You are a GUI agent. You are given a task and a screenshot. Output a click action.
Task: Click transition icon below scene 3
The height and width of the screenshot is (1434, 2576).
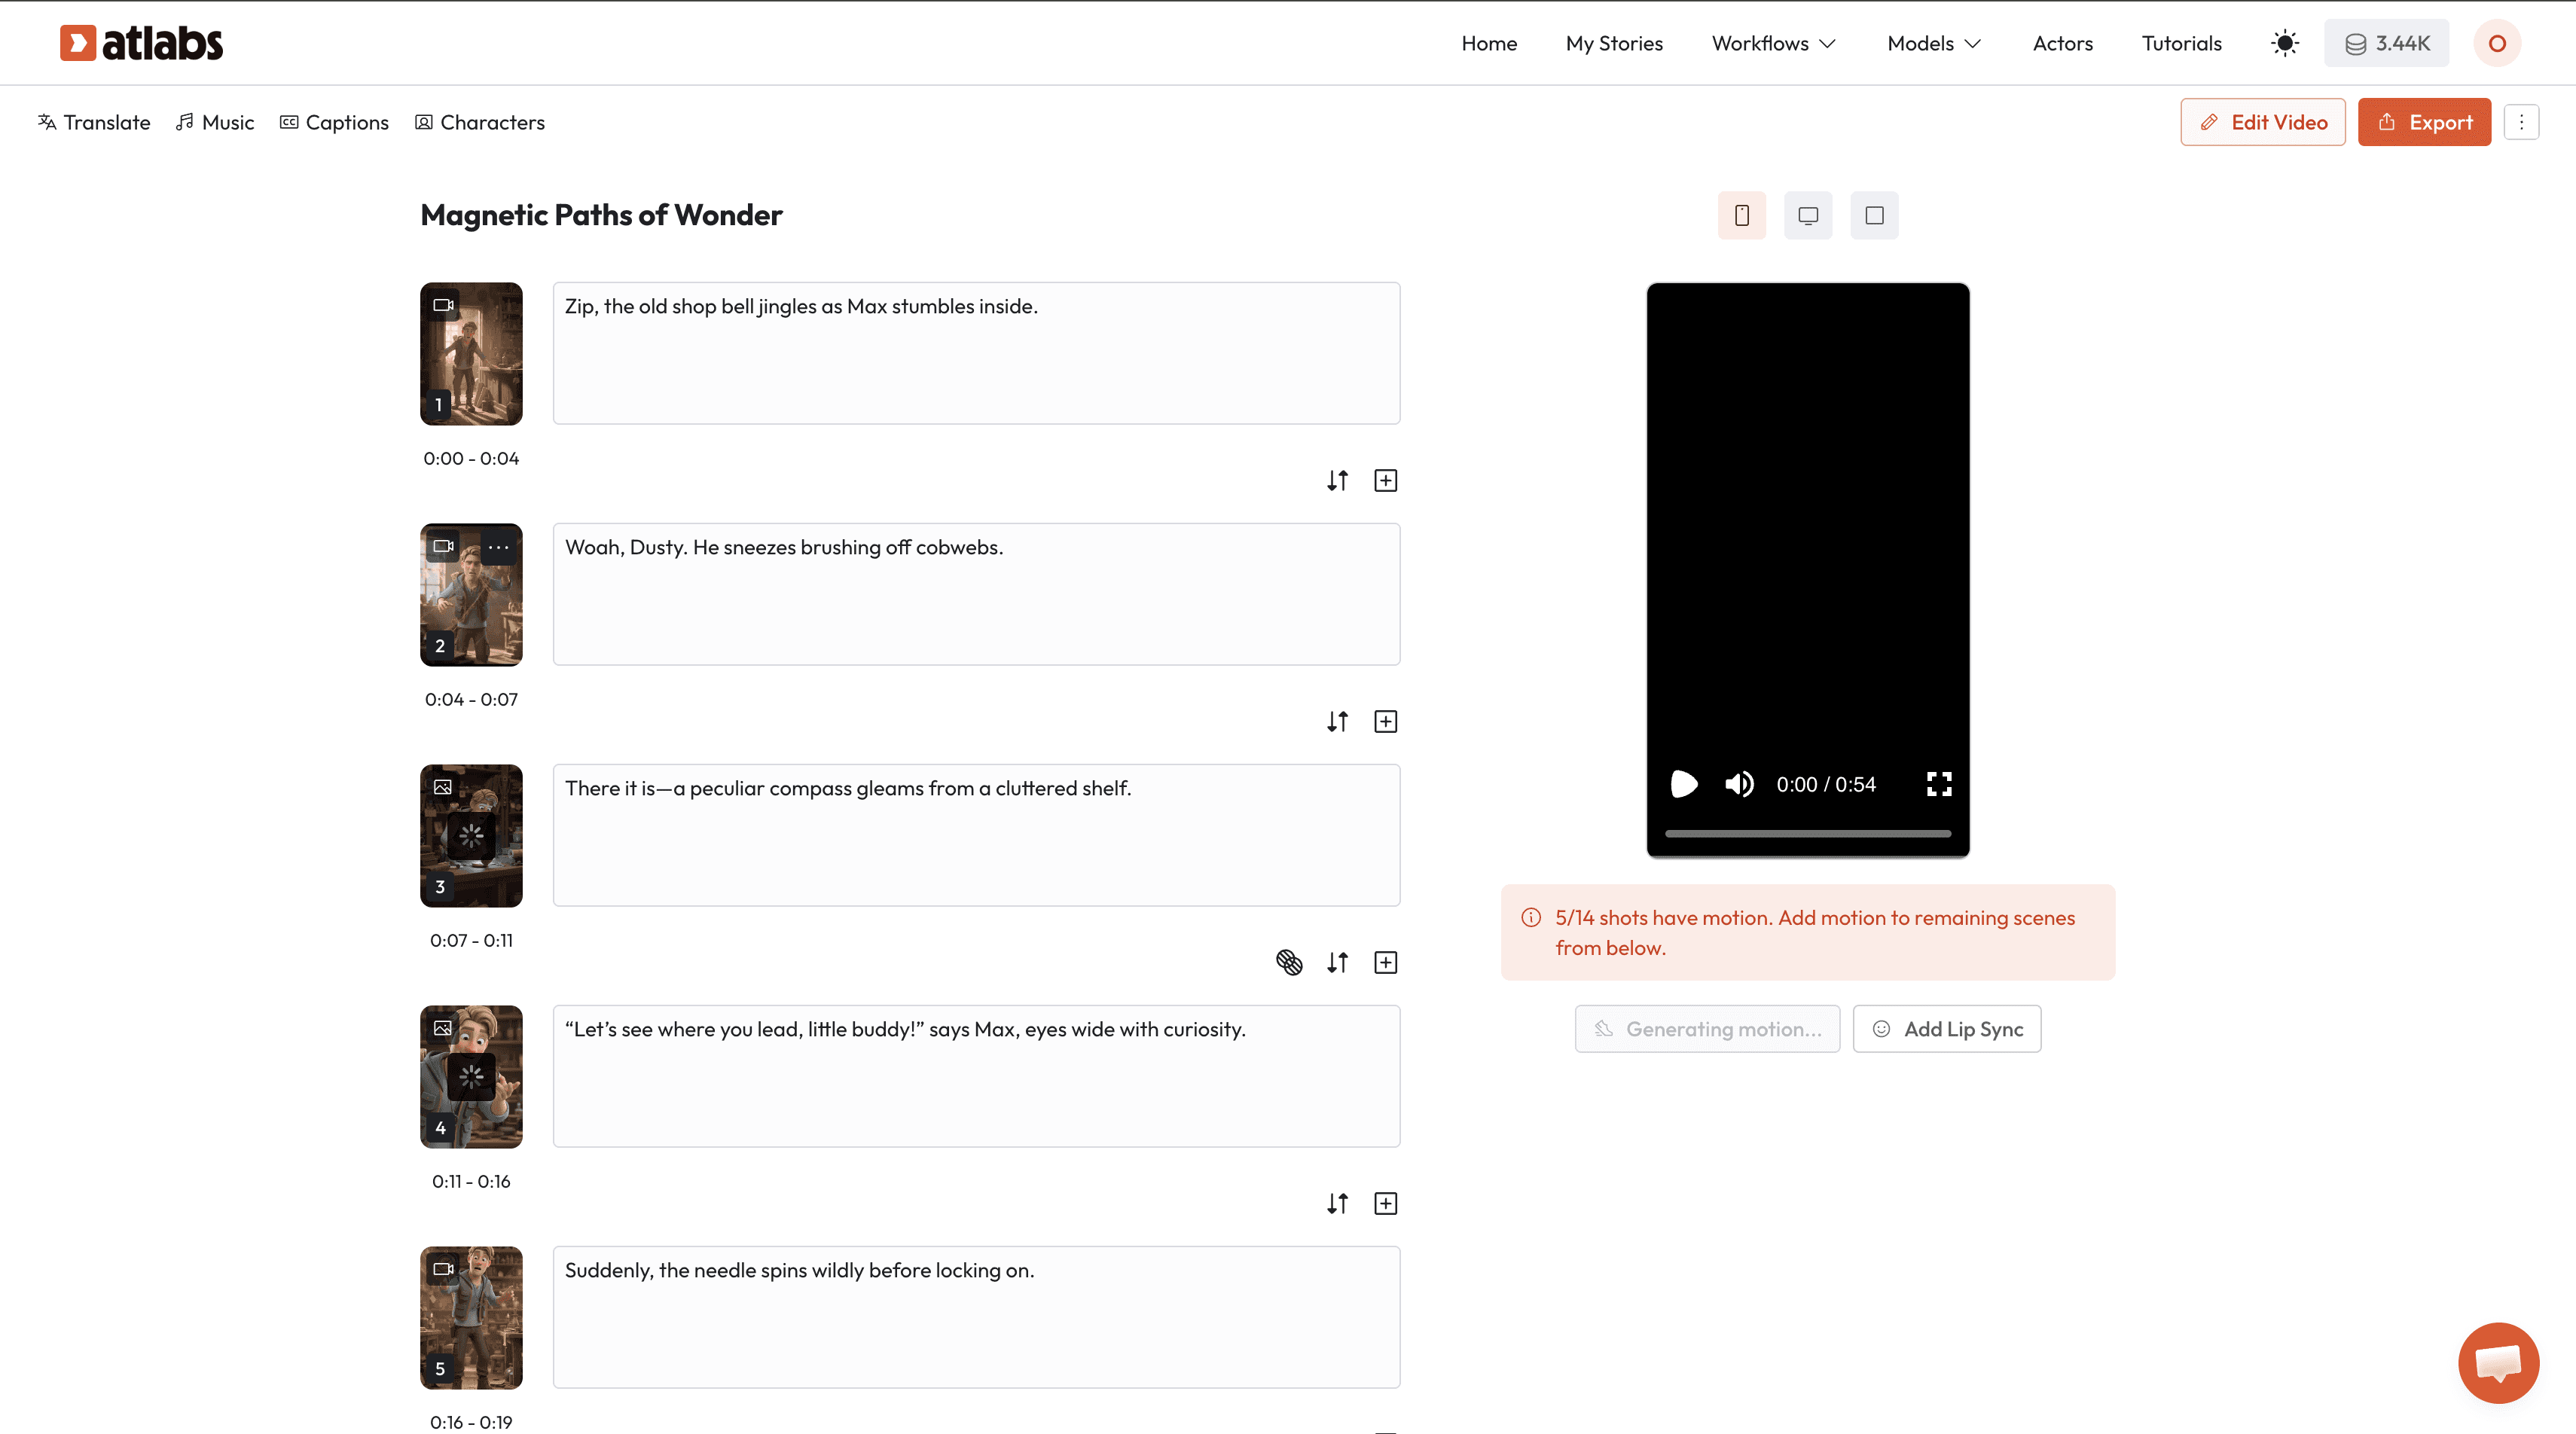point(1289,963)
